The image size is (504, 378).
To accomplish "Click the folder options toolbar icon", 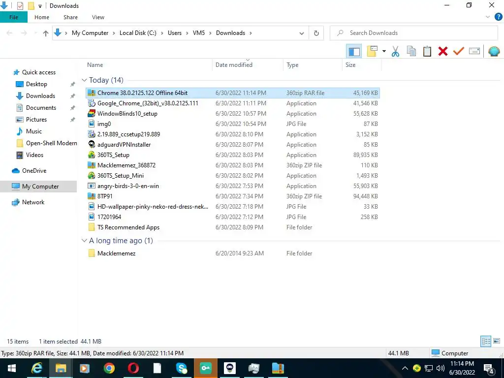I will tap(372, 51).
